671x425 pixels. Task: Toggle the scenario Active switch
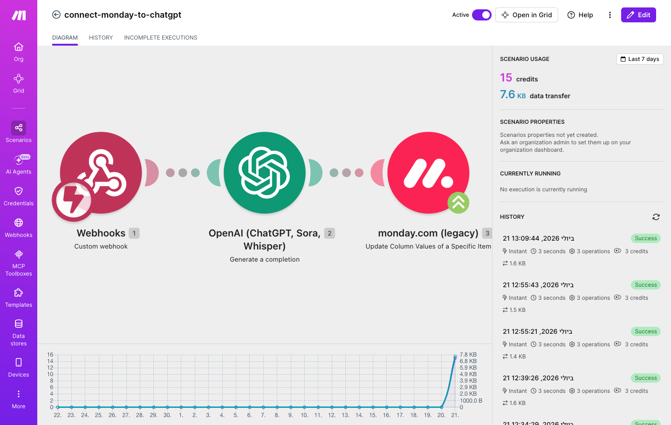click(482, 15)
